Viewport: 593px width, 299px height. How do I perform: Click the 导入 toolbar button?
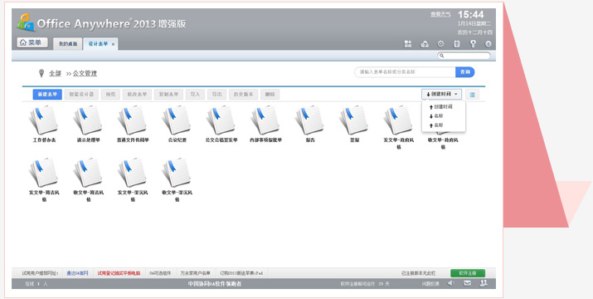coord(195,95)
